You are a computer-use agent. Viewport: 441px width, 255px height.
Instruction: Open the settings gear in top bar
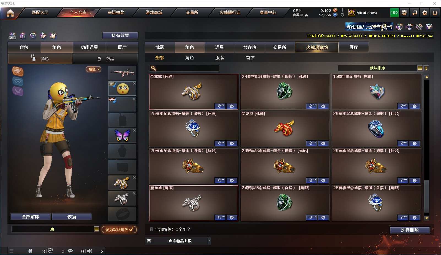tap(425, 13)
